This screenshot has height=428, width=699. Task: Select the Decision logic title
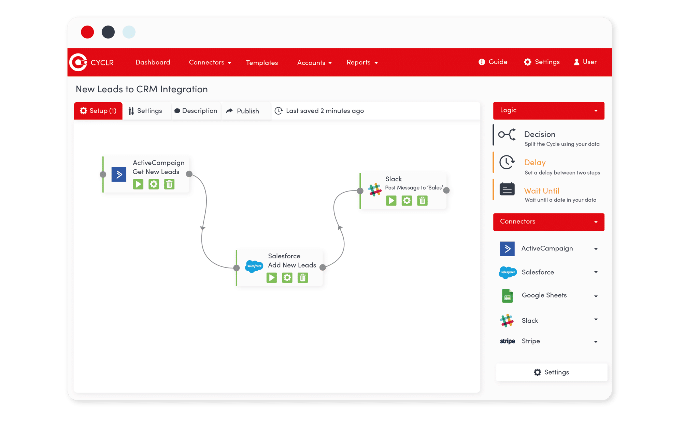click(540, 134)
